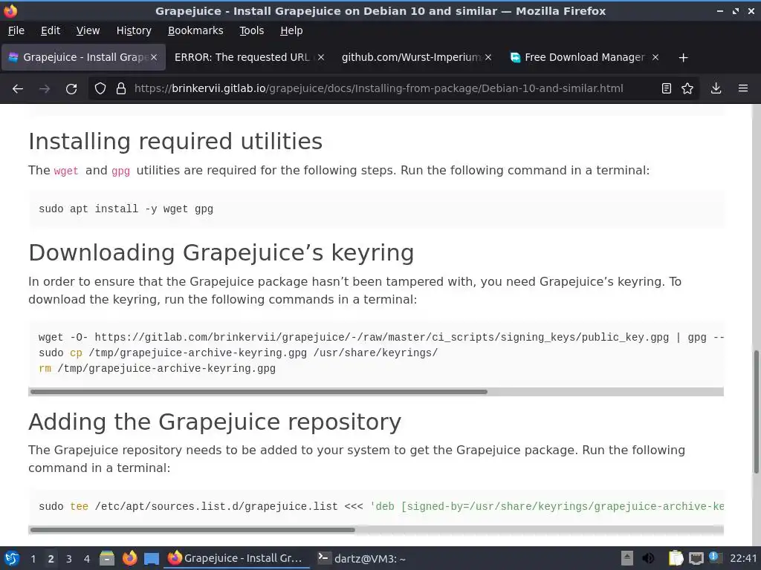Switch to workspace 3
The image size is (761, 570).
(x=69, y=559)
